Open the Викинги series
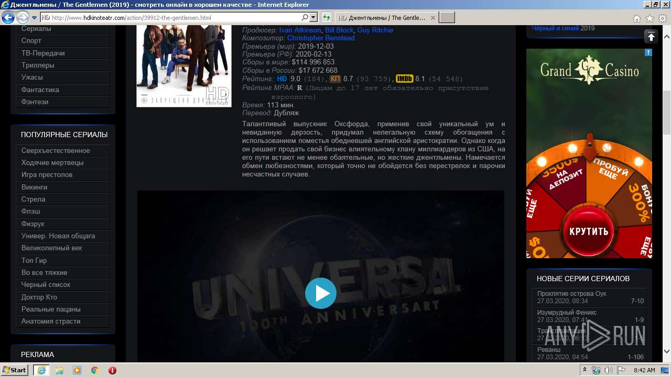 63,187
